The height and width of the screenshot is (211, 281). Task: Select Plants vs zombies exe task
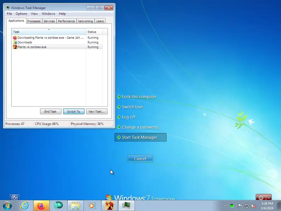tap(57, 47)
